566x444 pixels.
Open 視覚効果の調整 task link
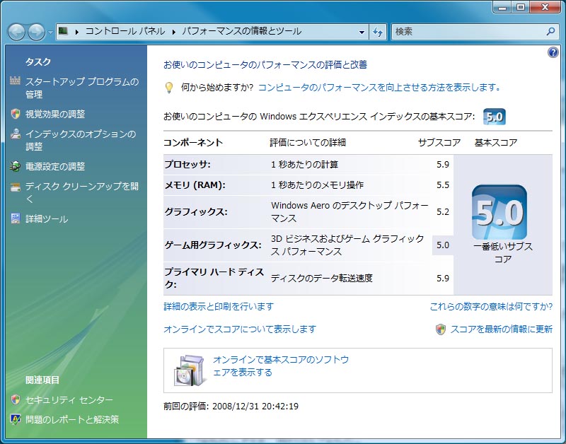[55, 114]
